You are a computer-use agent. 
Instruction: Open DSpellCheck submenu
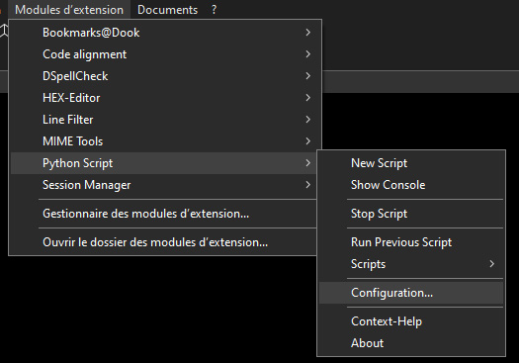(165, 76)
